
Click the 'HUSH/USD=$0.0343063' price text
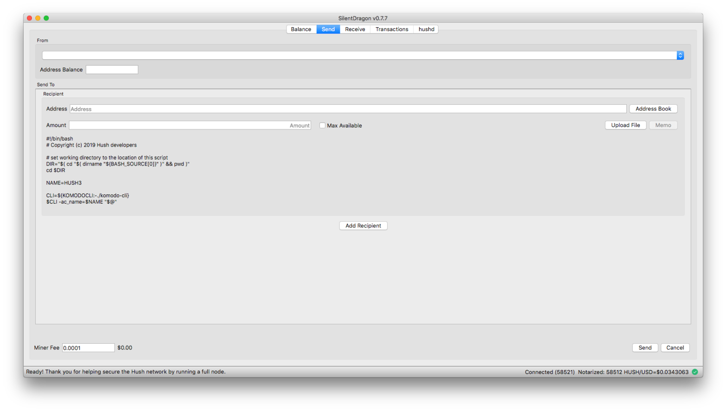tap(656, 372)
